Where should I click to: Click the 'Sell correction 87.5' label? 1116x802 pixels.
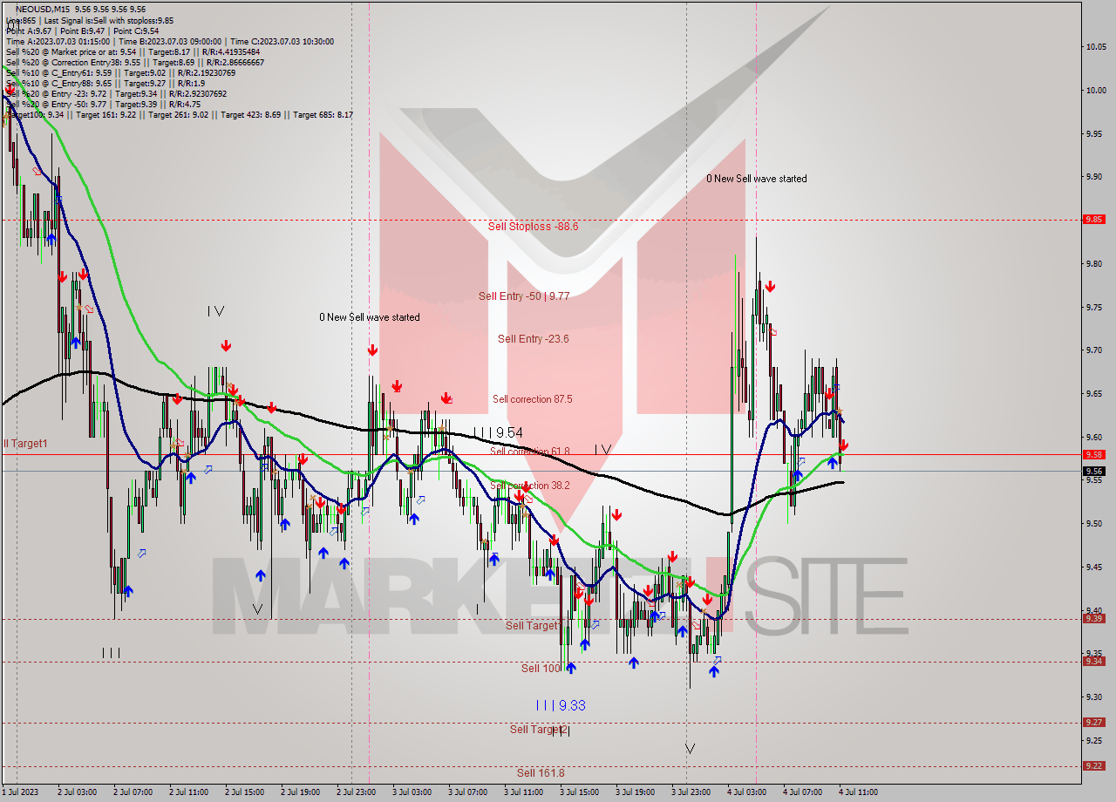click(x=532, y=399)
